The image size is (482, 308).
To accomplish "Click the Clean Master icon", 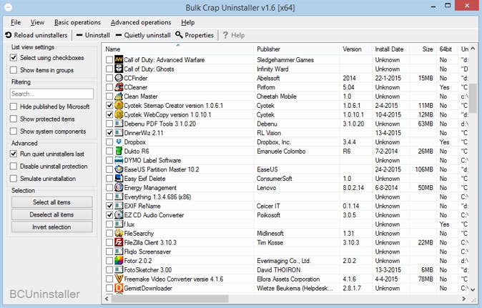I will click(x=119, y=96).
